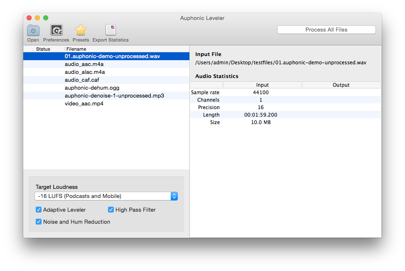Select the audio_alac.m4a file row
The height and width of the screenshot is (271, 405).
pyautogui.click(x=106, y=72)
